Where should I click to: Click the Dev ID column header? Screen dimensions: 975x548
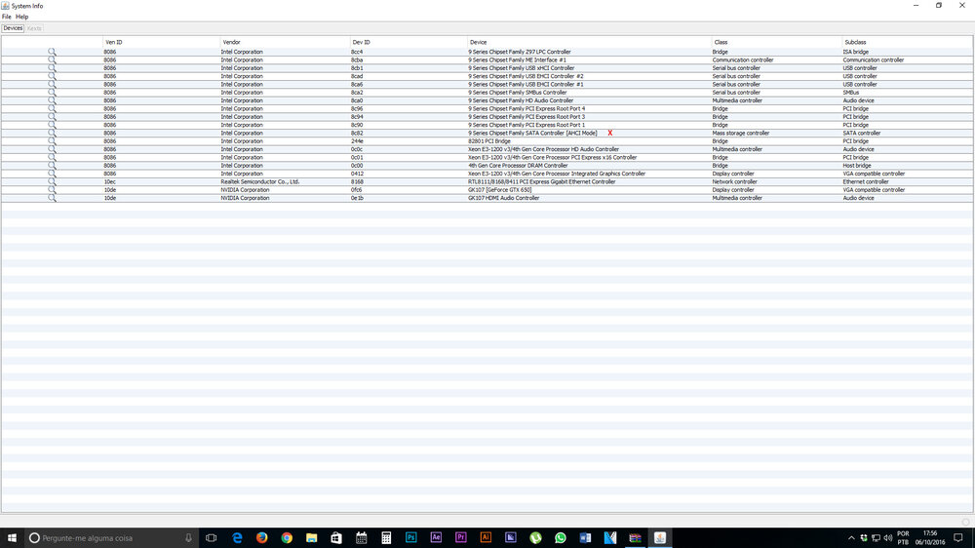[x=361, y=42]
